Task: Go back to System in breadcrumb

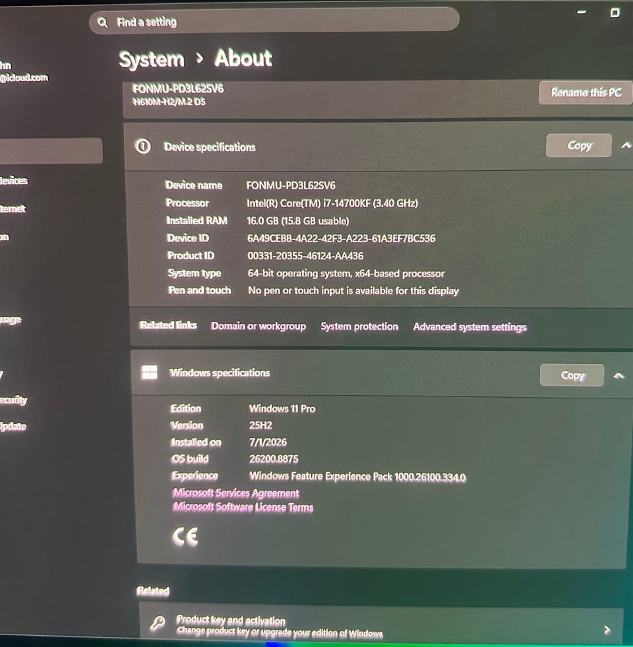Action: [152, 59]
